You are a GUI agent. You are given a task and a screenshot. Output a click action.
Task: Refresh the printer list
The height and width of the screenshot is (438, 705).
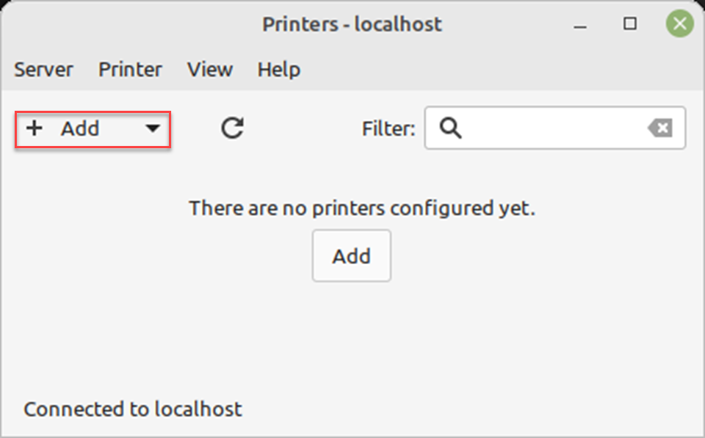coord(232,128)
